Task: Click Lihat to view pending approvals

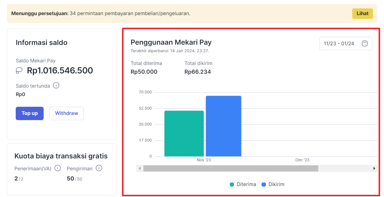Action: [362, 13]
